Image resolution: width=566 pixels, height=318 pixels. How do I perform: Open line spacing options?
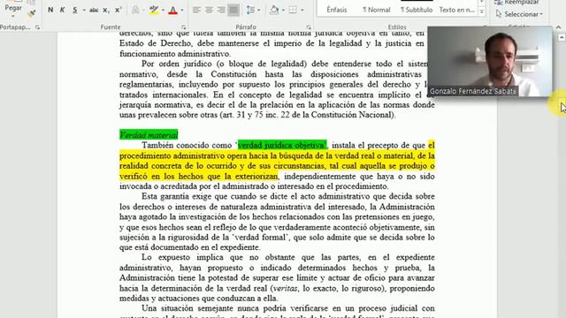tap(250, 10)
